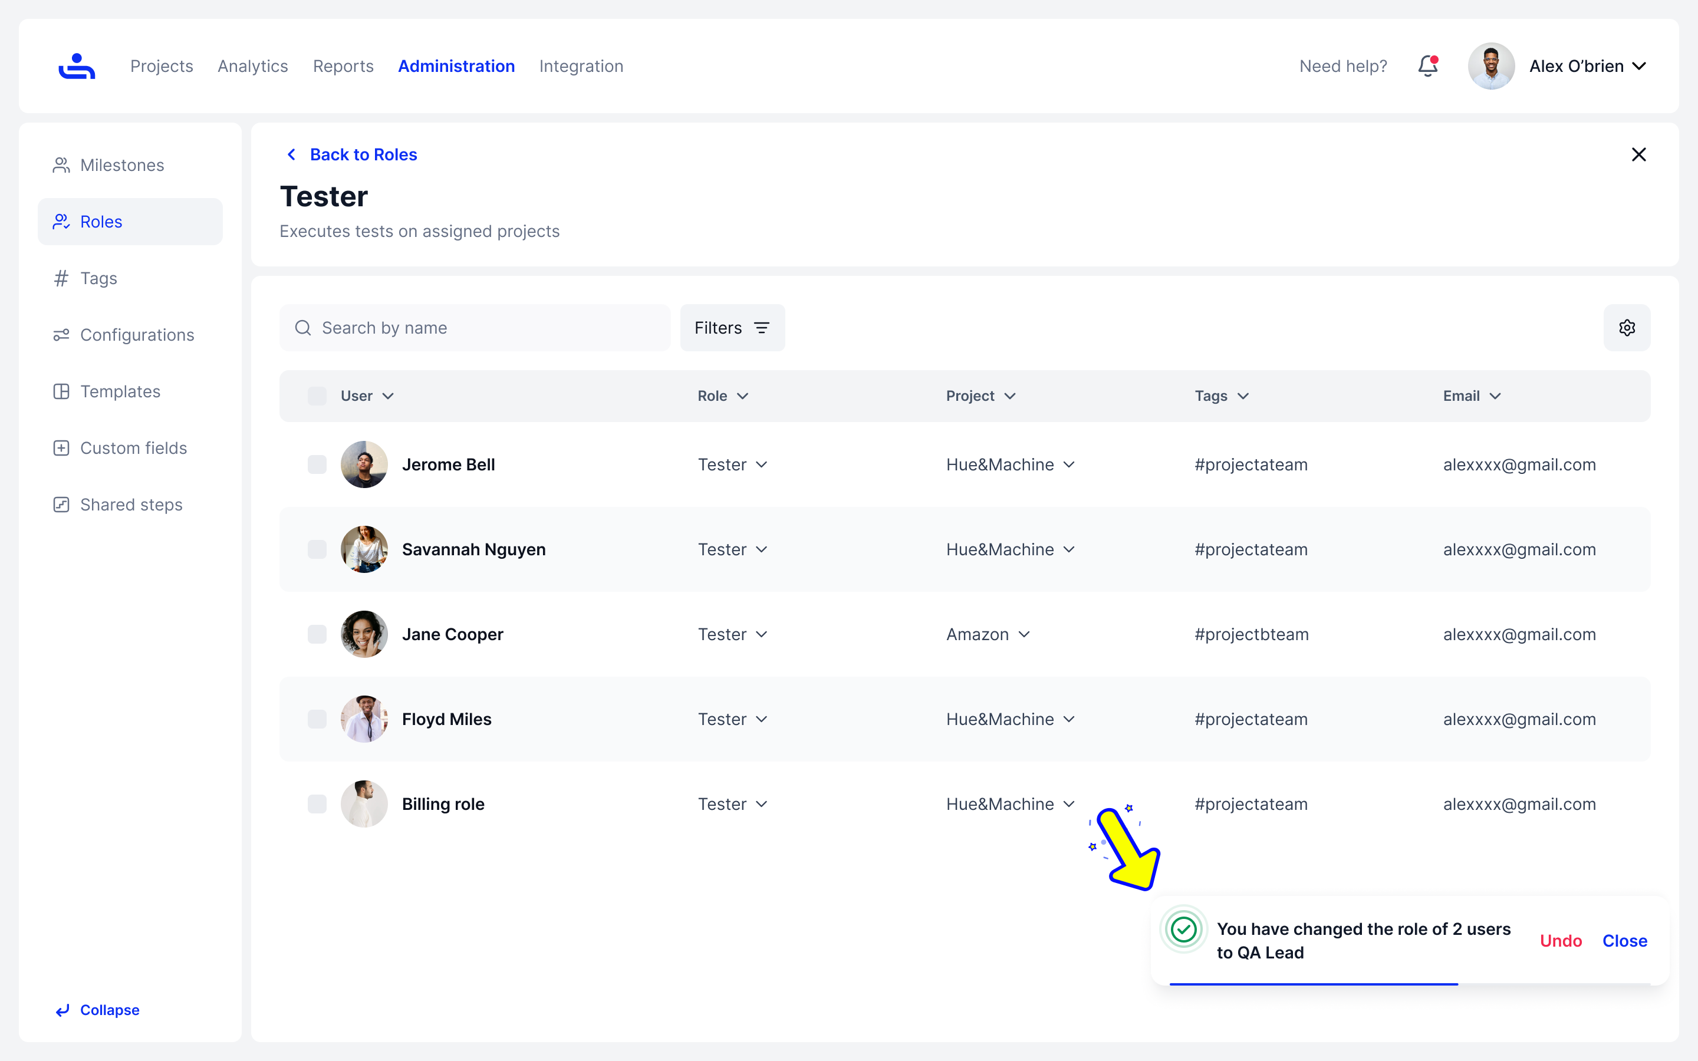The image size is (1698, 1061).
Task: Open the Integration nav item
Action: 581,66
